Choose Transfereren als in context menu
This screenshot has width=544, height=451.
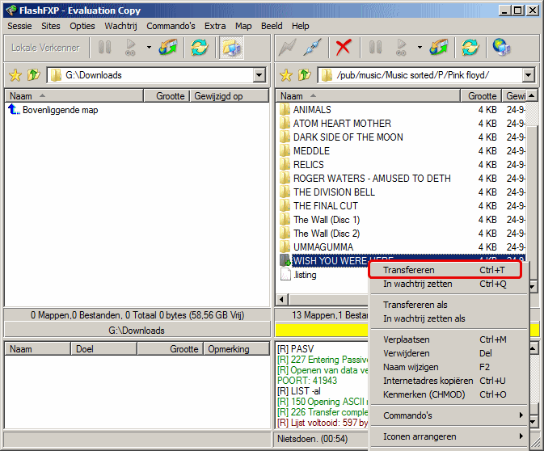tap(449, 305)
